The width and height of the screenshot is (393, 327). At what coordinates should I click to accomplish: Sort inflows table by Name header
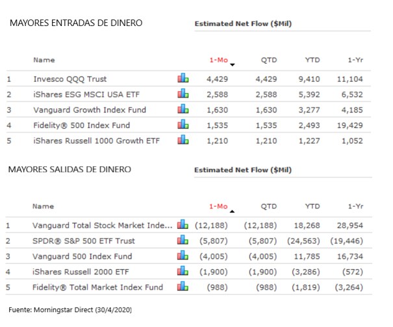click(x=44, y=60)
